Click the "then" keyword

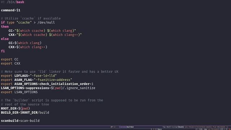(5, 27)
